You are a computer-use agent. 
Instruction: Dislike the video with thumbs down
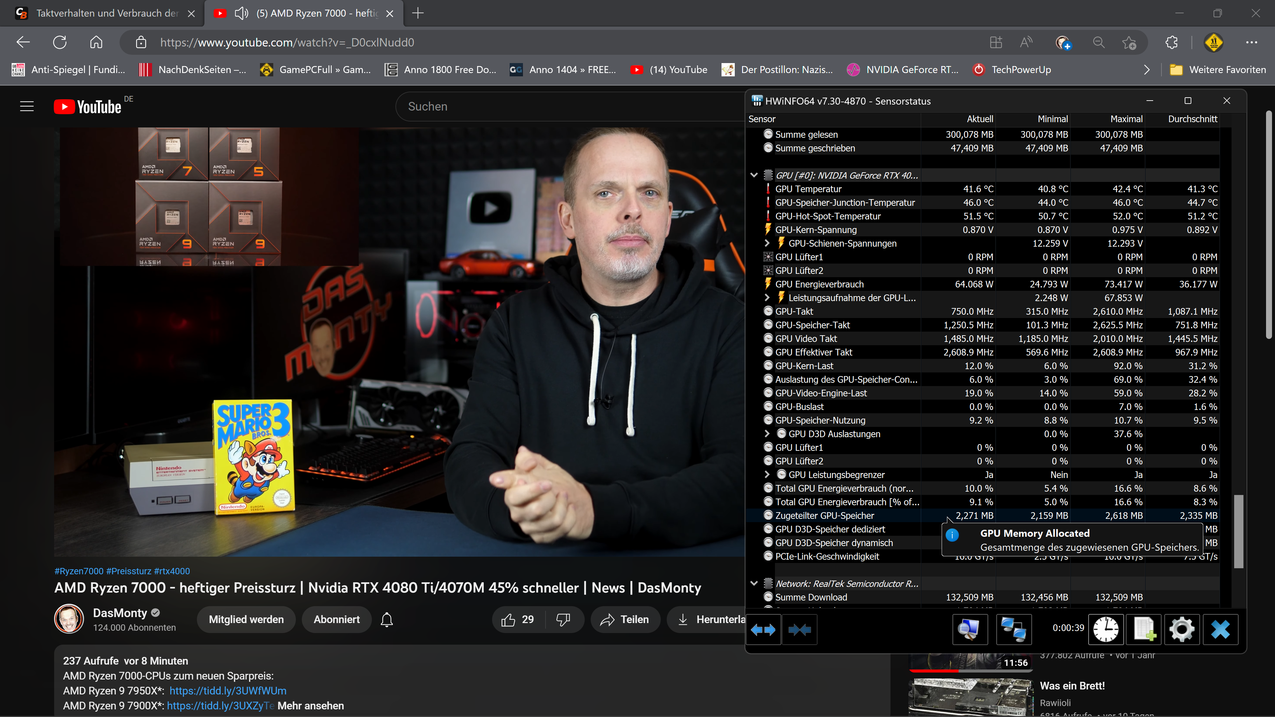tap(563, 619)
